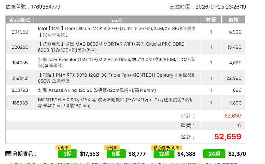Click the 商品條碼 column header

[x=20, y=20]
